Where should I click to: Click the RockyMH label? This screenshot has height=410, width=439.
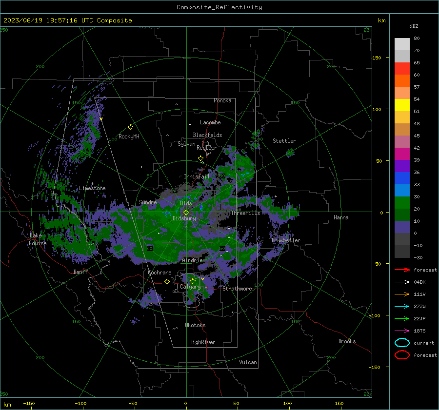coord(129,137)
